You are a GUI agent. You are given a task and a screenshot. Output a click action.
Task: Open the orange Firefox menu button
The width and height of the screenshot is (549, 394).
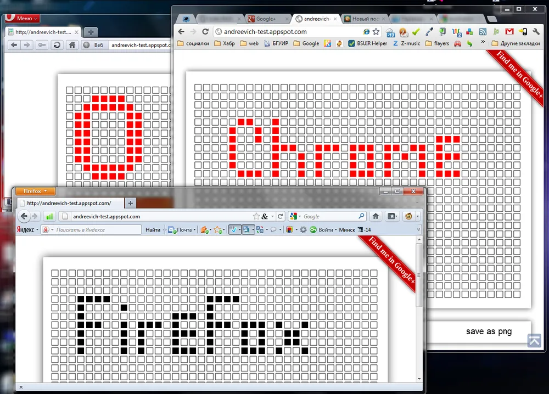pyautogui.click(x=35, y=191)
